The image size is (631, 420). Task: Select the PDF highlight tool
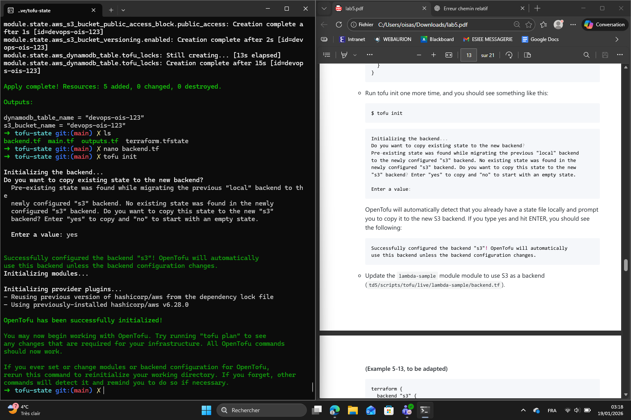pos(344,55)
